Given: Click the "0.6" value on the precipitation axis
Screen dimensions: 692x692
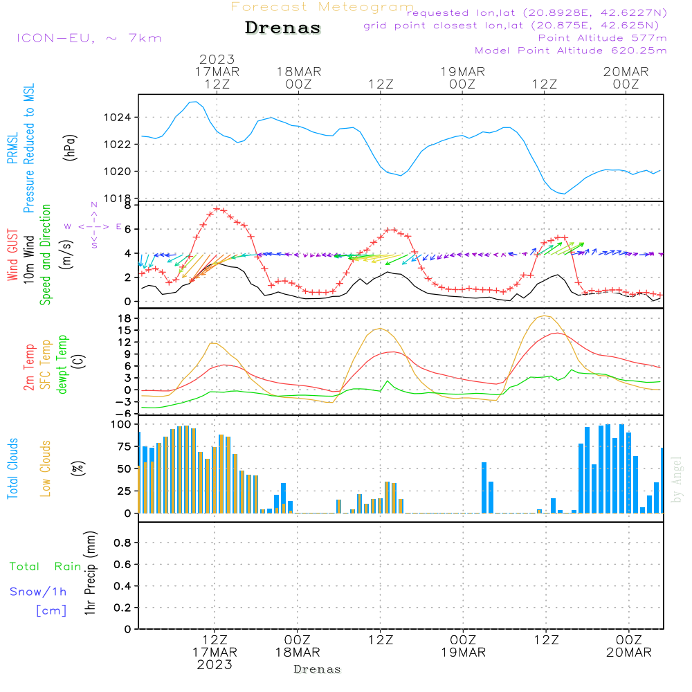Looking at the screenshot, I should [122, 565].
